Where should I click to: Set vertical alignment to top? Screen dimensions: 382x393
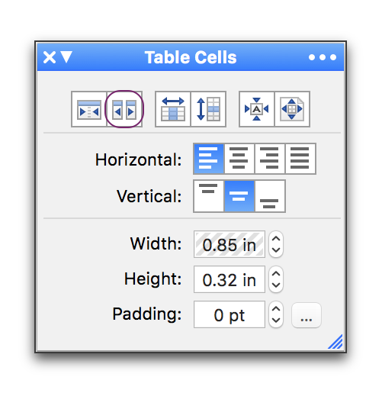point(209,196)
